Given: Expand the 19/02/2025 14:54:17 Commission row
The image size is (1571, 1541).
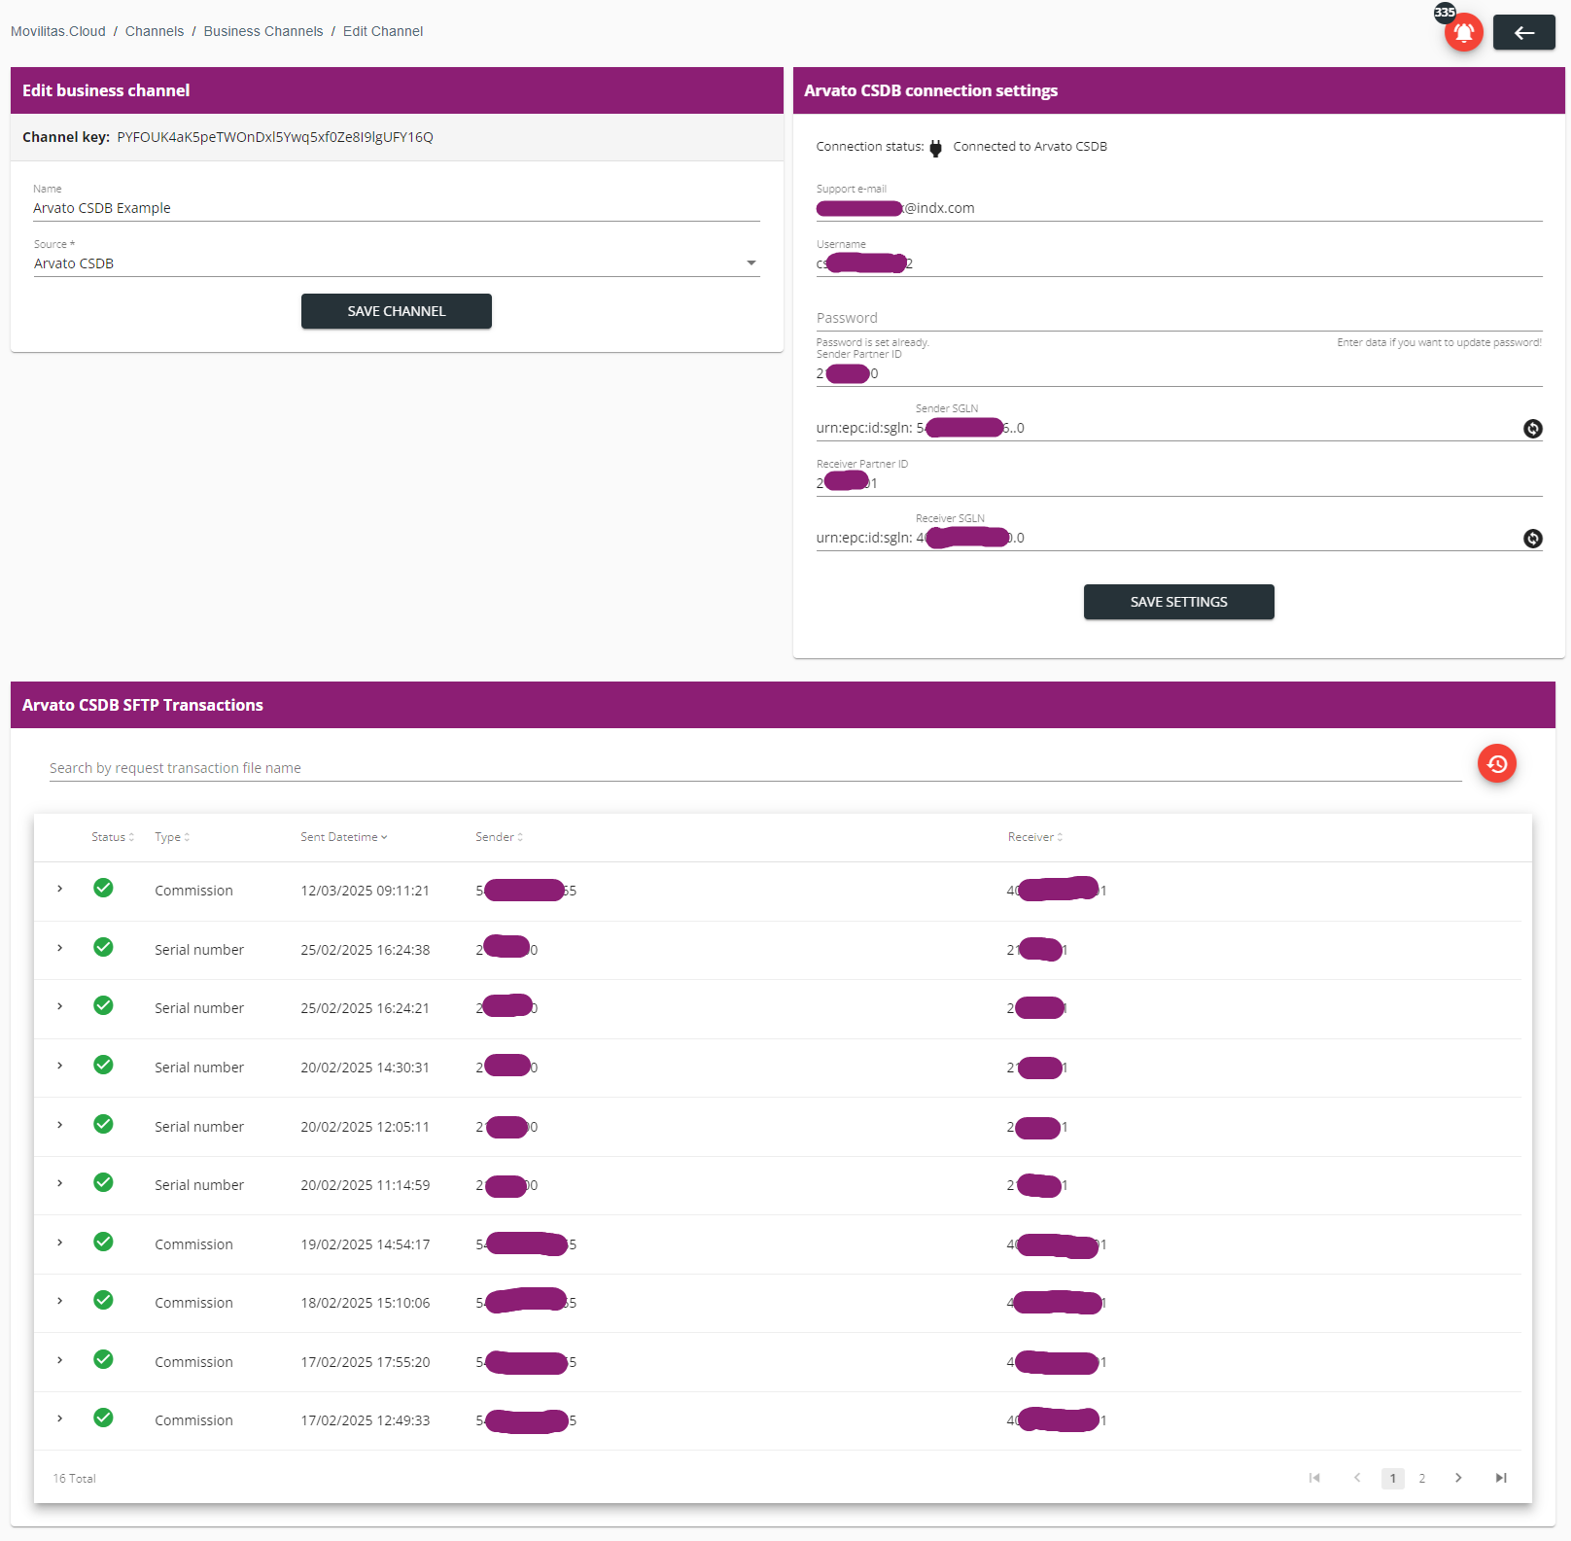Looking at the screenshot, I should 60,1243.
